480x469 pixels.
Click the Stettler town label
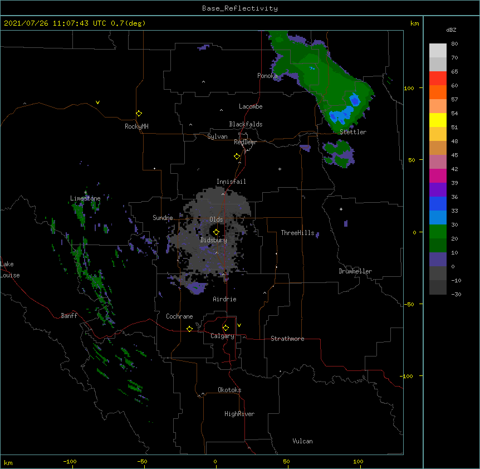(353, 132)
